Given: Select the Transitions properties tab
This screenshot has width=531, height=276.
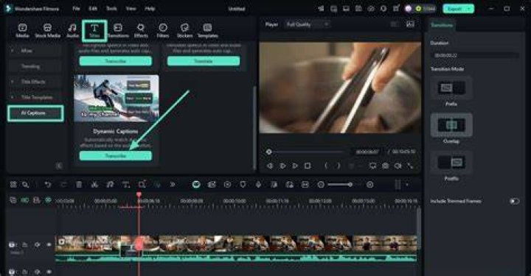Looking at the screenshot, I should point(442,25).
